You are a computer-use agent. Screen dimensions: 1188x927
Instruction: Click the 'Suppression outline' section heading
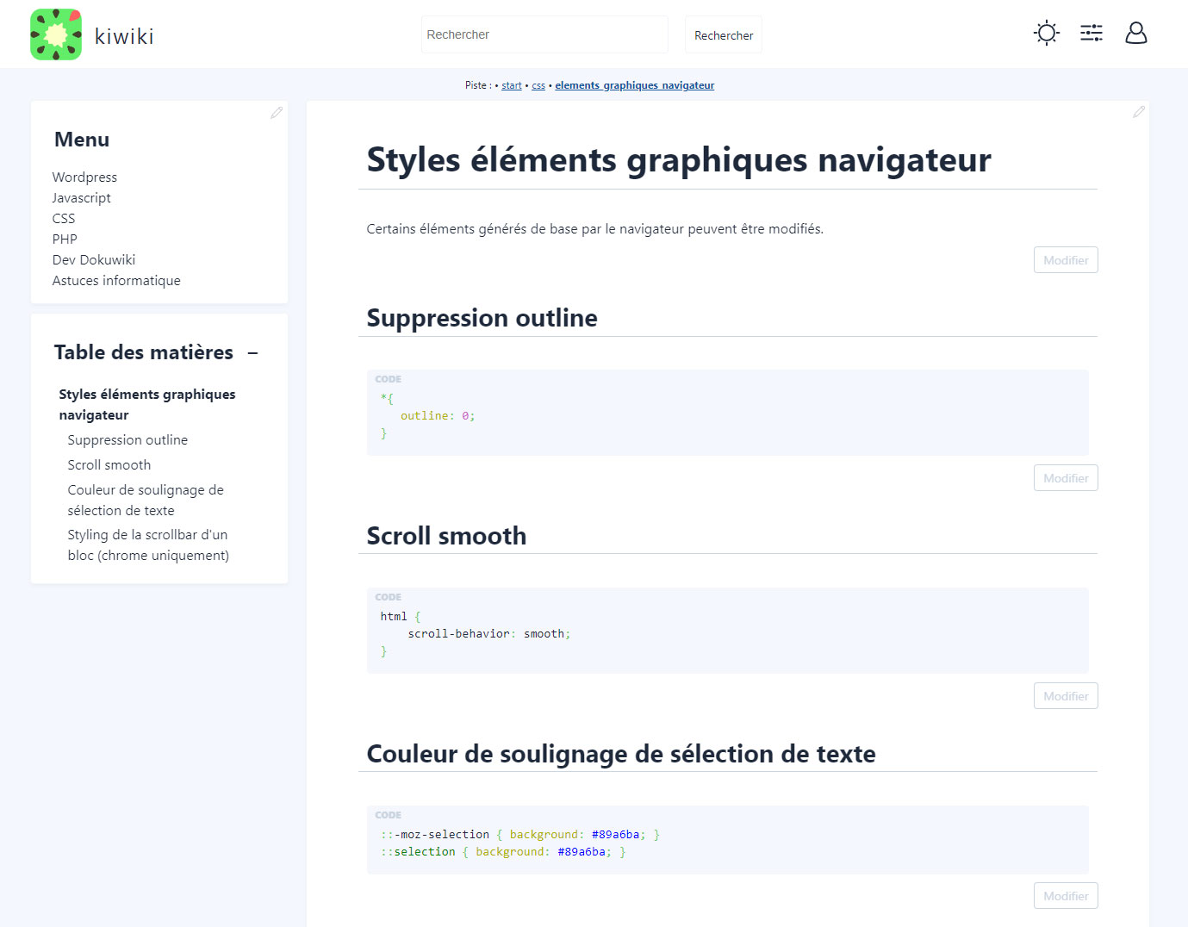(x=482, y=318)
